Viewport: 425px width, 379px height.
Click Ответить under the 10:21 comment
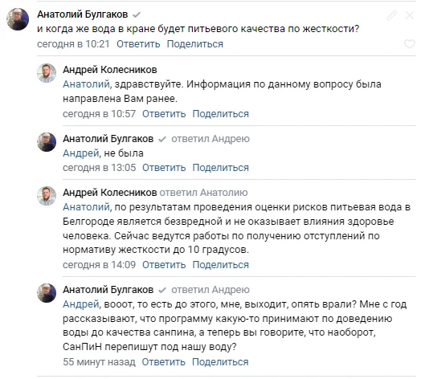pyautogui.click(x=138, y=44)
